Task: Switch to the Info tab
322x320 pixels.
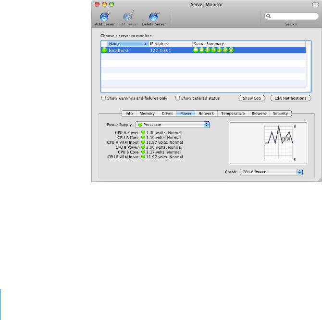Action: [x=129, y=114]
